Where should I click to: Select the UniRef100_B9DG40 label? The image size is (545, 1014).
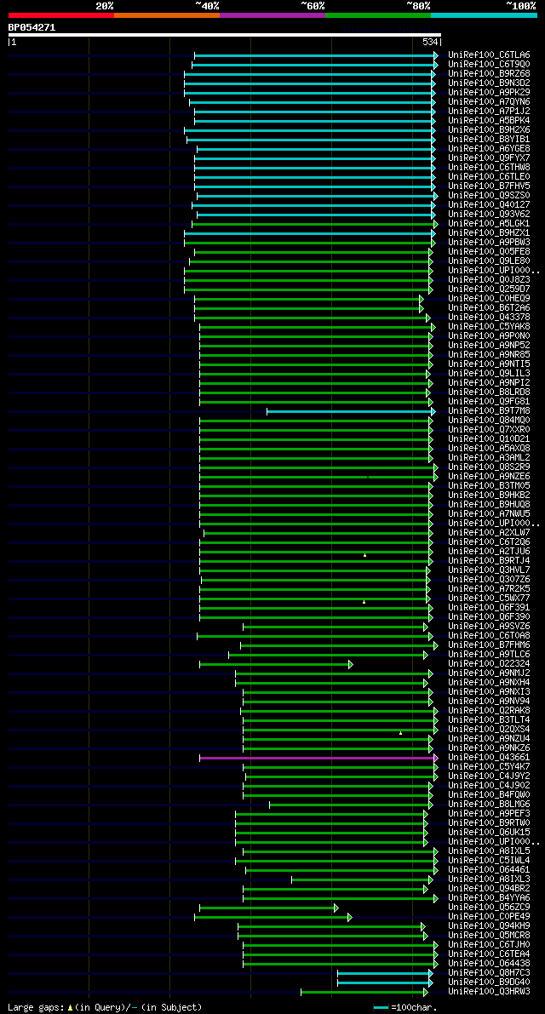pos(489,983)
